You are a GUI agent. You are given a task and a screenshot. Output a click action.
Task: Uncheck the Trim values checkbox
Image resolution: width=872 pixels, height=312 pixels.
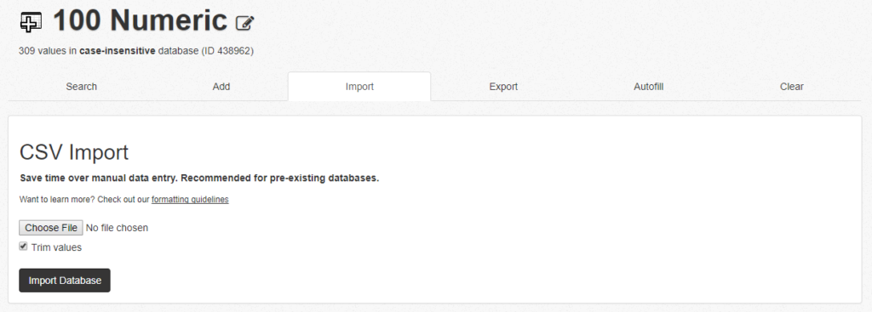tap(23, 247)
